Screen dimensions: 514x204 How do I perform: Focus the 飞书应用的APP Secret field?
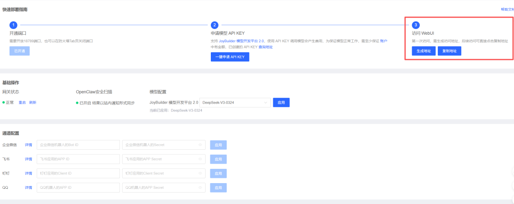(x=164, y=159)
